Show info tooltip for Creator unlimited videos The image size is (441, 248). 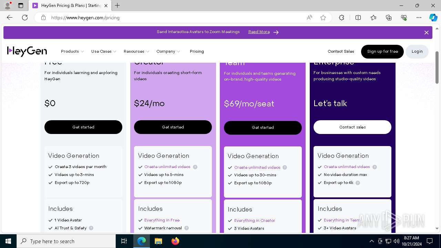click(195, 167)
